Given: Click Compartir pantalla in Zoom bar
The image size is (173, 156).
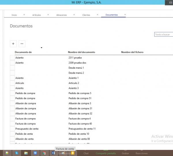Looking at the screenshot, I should (106, 153).
